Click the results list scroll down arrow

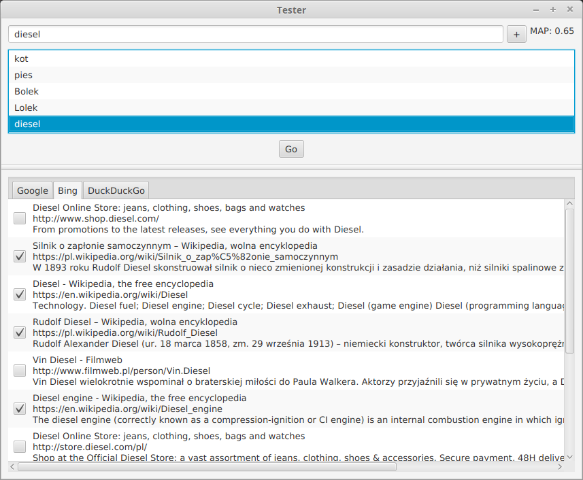tap(569, 457)
